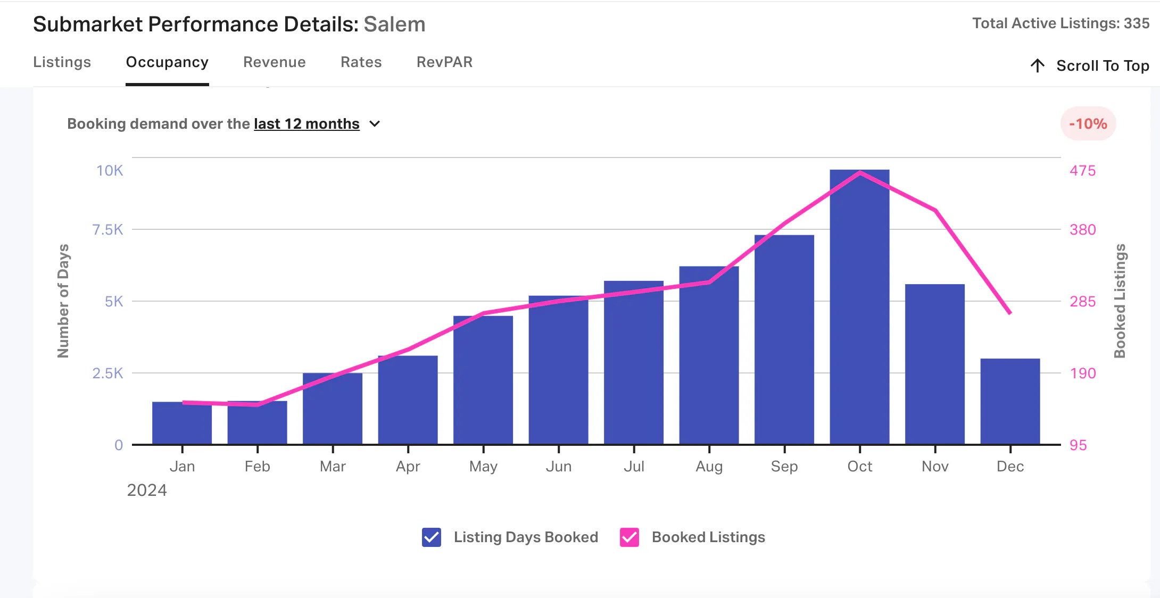Click the Scroll To Top up arrow icon
The width and height of the screenshot is (1160, 598).
pyautogui.click(x=1037, y=65)
